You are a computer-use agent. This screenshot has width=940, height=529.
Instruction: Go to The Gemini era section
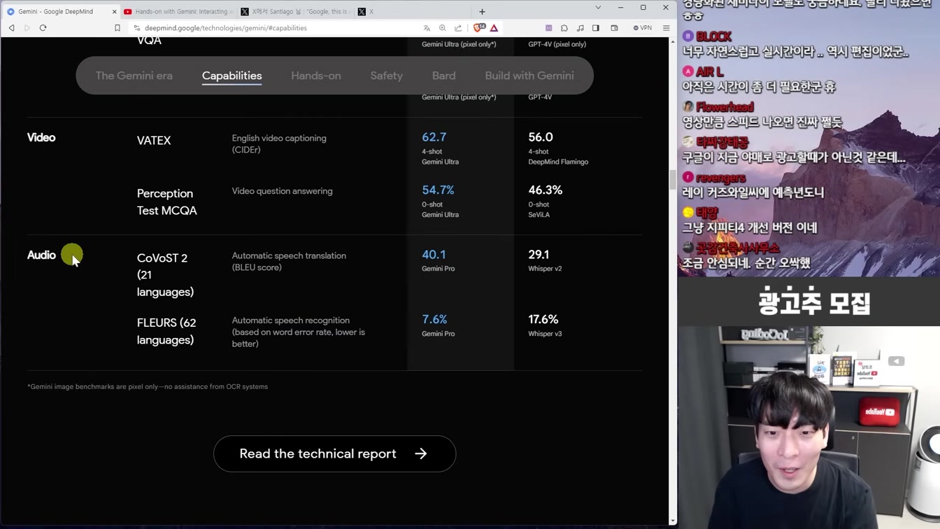coord(134,76)
